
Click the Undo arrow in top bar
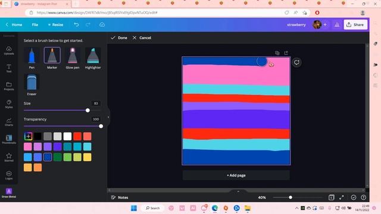(76, 24)
